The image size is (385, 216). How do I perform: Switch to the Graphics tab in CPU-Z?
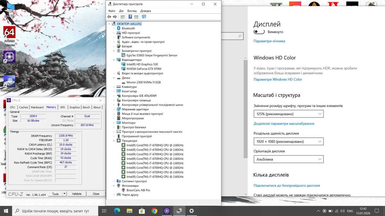(74, 107)
